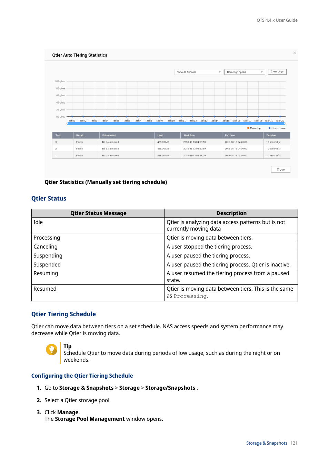Sort by the Data moved column header
This screenshot has height=466, width=329.
127,136
